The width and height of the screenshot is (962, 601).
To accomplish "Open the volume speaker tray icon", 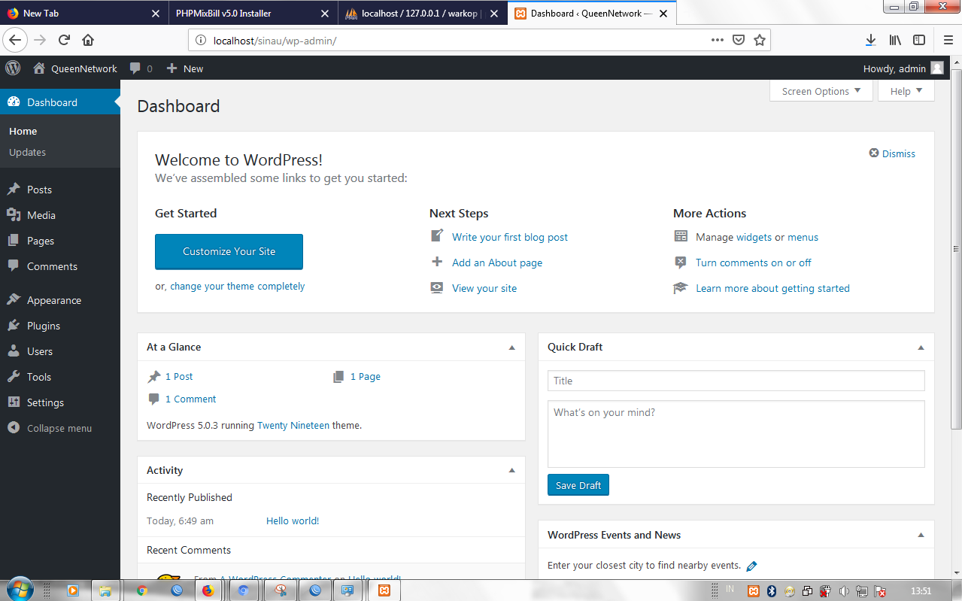I will (x=844, y=591).
